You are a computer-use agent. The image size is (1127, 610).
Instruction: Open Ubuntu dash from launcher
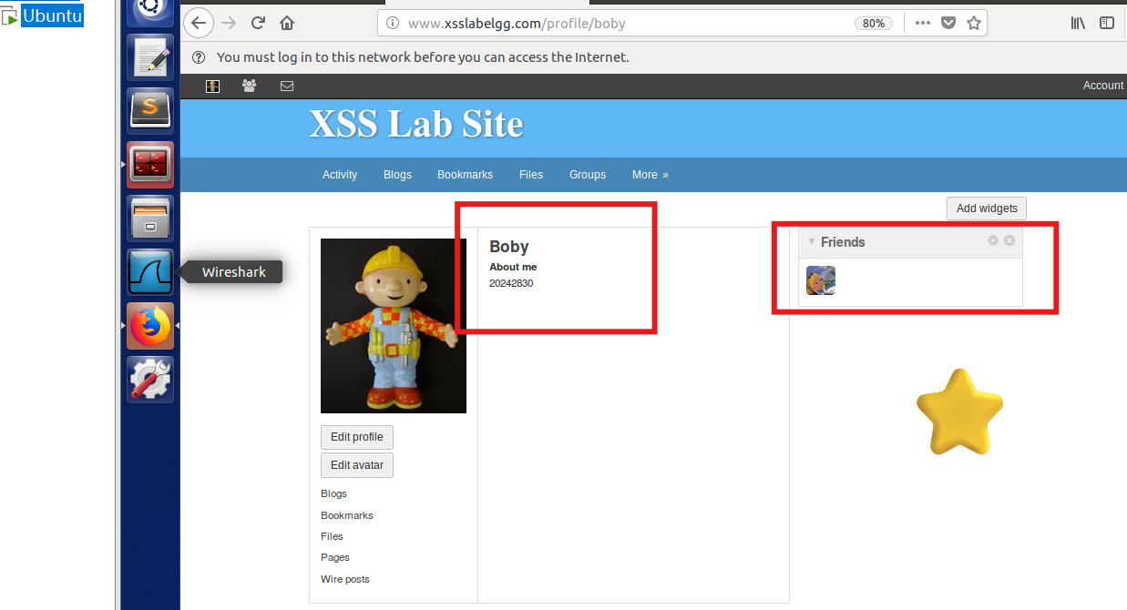click(x=150, y=7)
